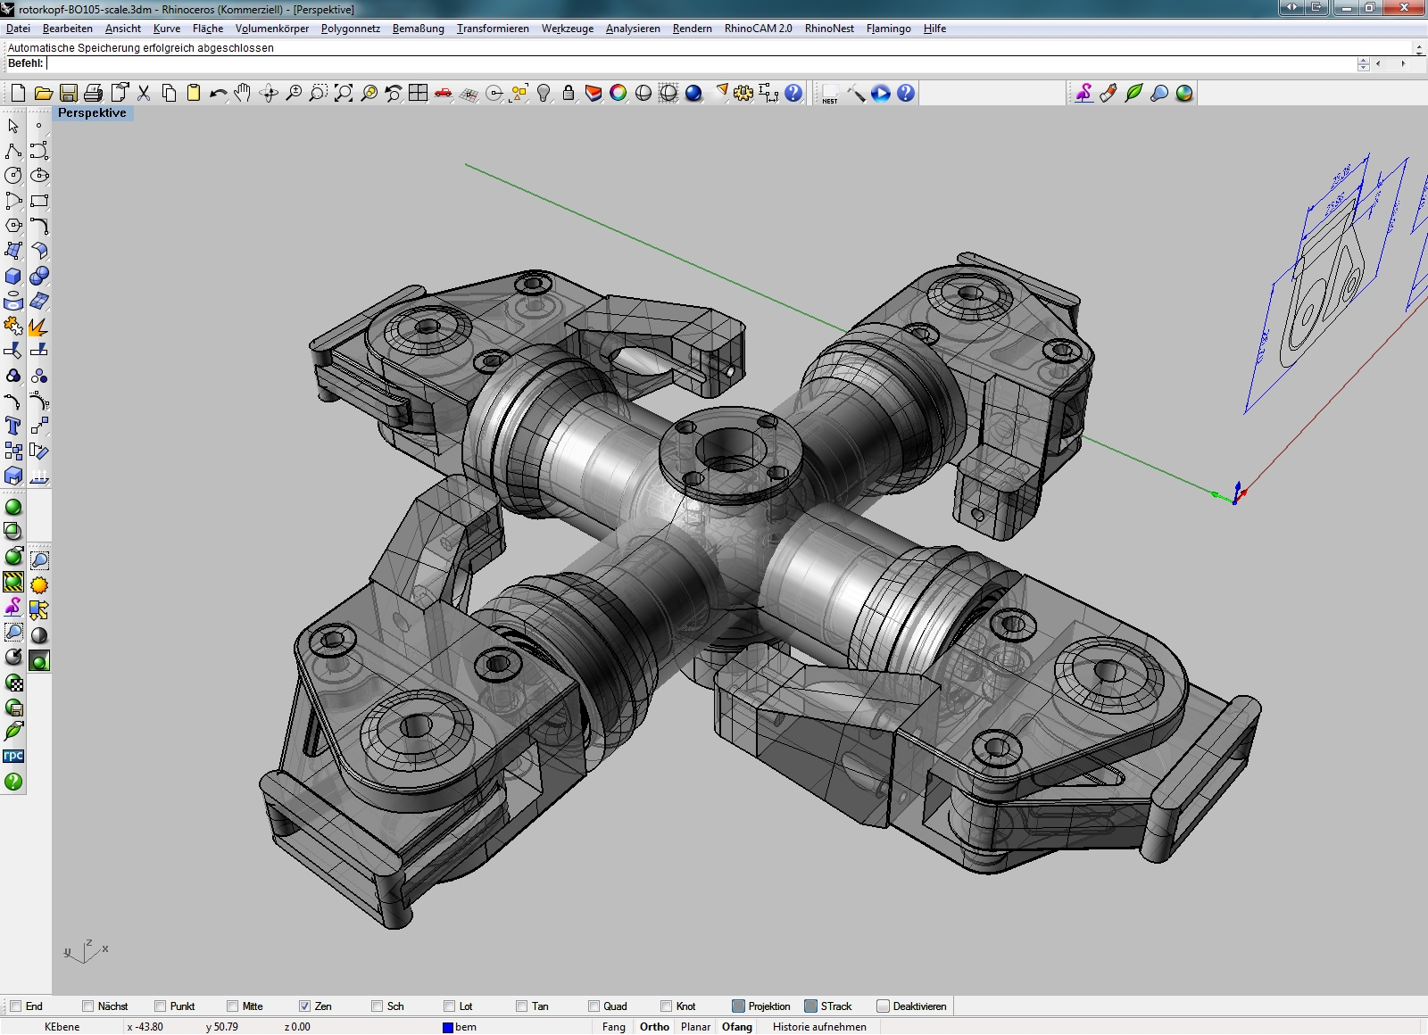Select the Text tool (T icon)
1428x1035 pixels.
click(x=13, y=426)
